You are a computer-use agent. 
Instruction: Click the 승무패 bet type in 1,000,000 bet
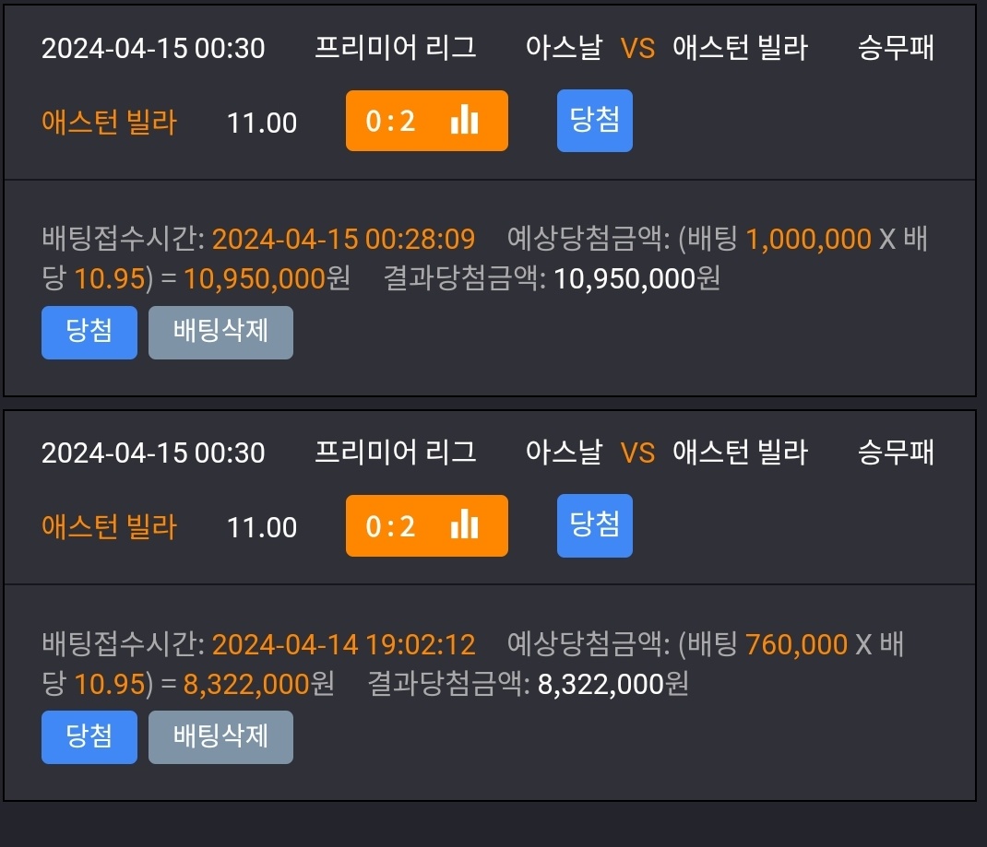(896, 48)
